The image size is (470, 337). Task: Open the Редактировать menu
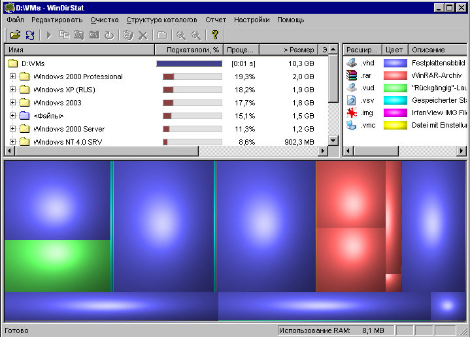click(57, 20)
